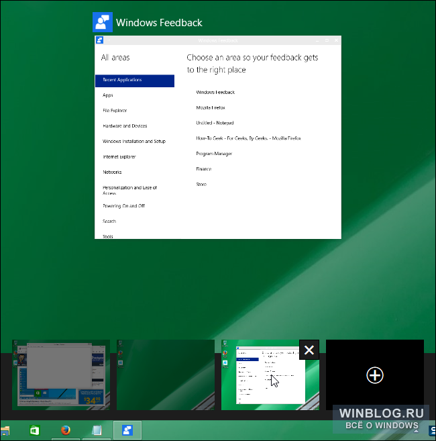Image resolution: width=436 pixels, height=441 pixels.
Task: Switch to first virtual desktop thumbnail
Action: 61,375
